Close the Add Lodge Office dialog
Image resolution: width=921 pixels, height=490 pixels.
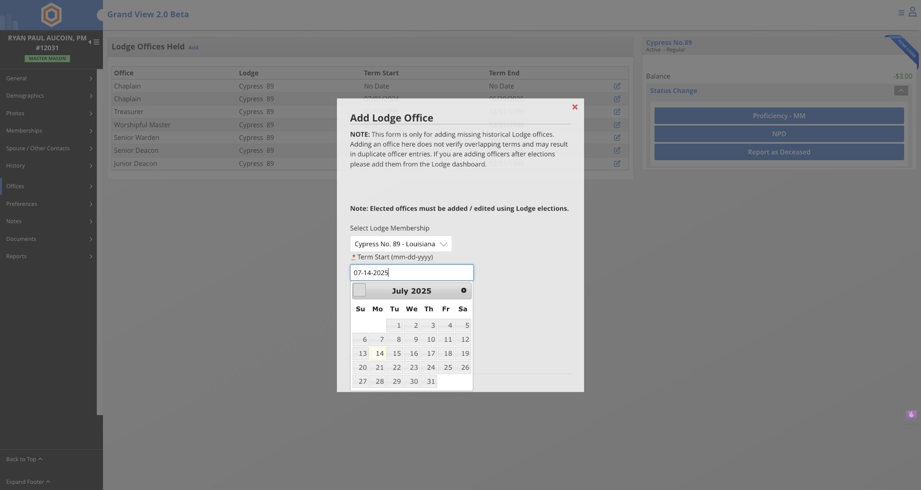click(575, 107)
